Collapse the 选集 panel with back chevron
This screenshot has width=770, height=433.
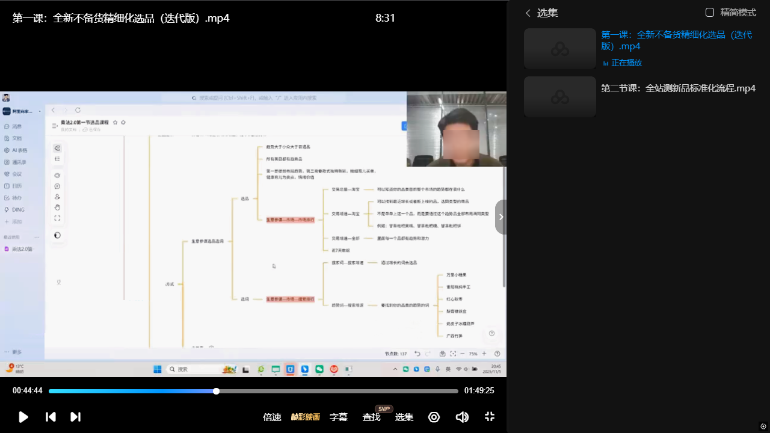(x=528, y=13)
